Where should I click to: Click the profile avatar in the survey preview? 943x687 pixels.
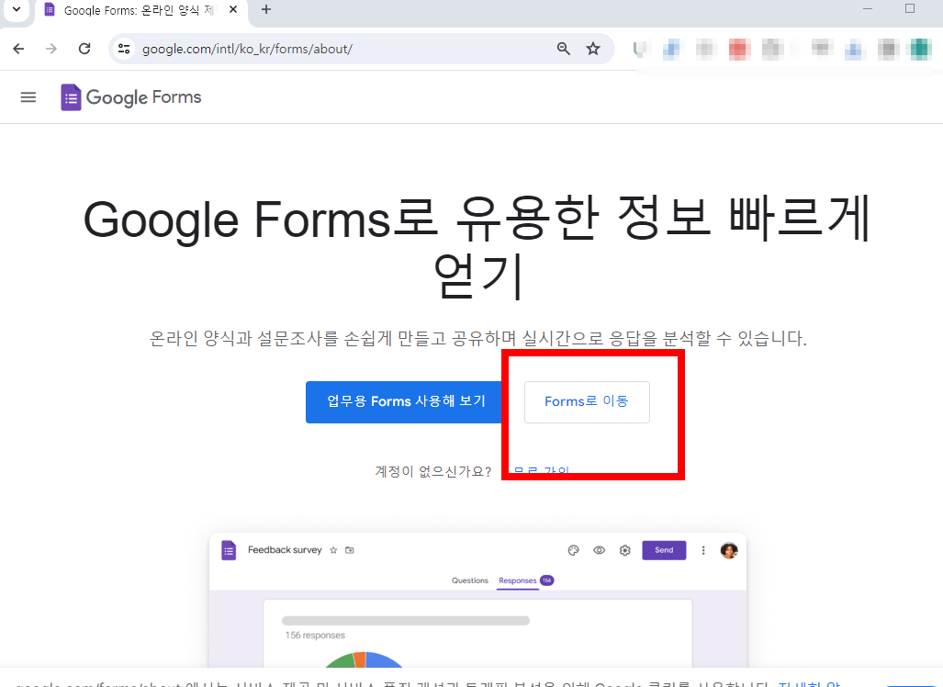(x=729, y=549)
